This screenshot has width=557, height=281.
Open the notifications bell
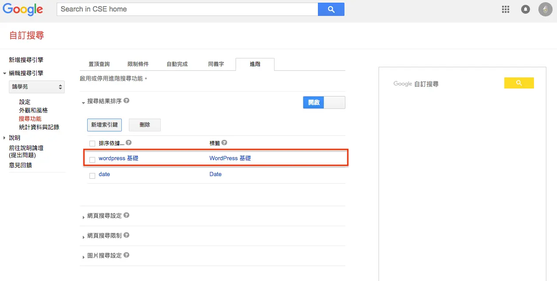tap(526, 9)
